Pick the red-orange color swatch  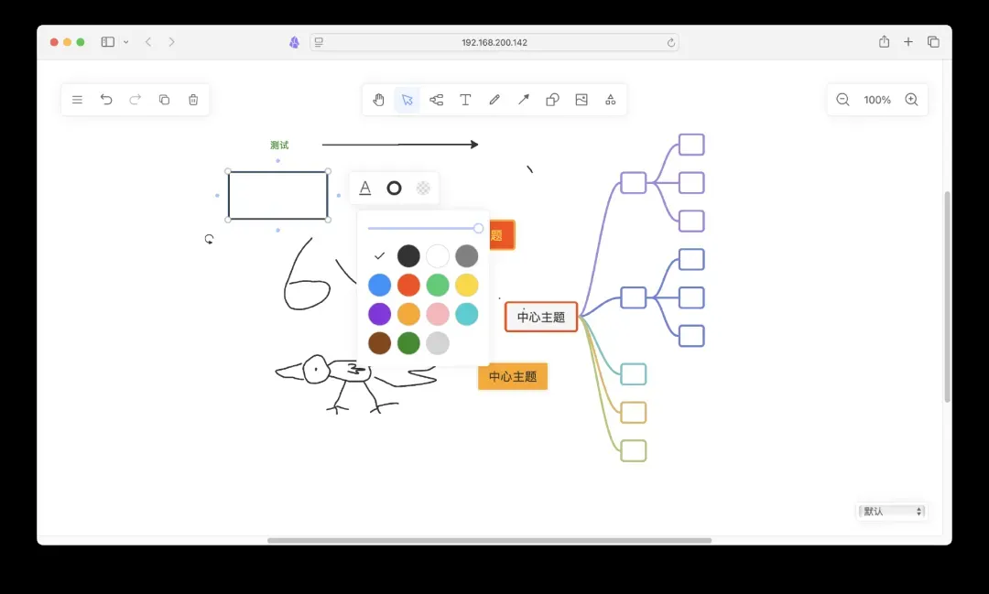(408, 286)
